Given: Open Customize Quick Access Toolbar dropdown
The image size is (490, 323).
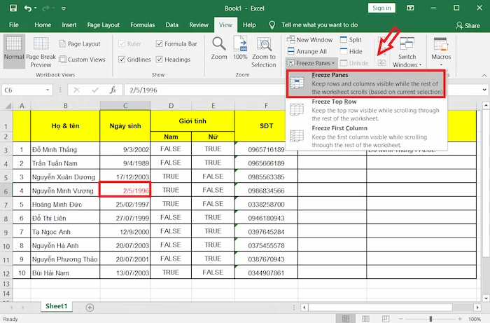Looking at the screenshot, I should pyautogui.click(x=64, y=8).
